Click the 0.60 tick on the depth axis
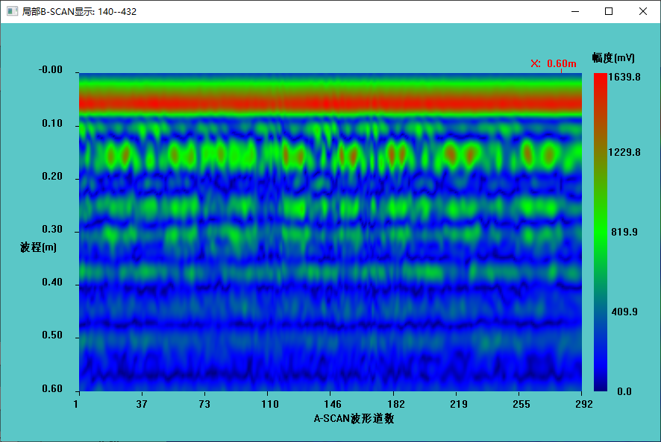Image resolution: width=661 pixels, height=442 pixels. (x=51, y=389)
